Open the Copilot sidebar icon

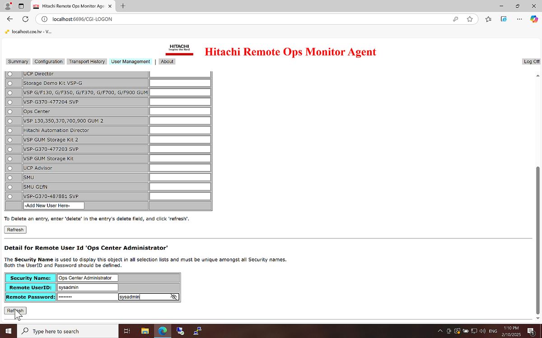point(534,19)
